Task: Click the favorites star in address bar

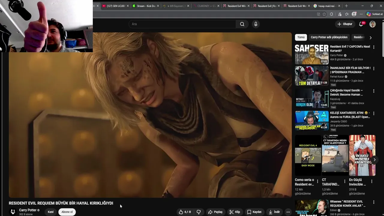Action: point(324,14)
